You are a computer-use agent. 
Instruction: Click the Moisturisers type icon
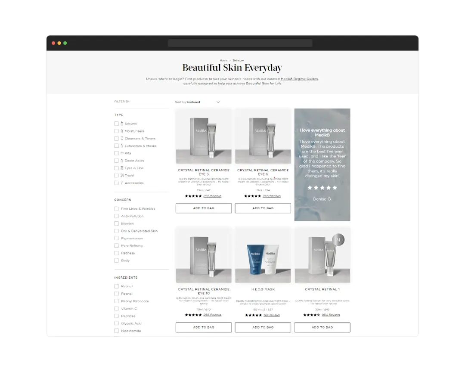pyautogui.click(x=121, y=131)
